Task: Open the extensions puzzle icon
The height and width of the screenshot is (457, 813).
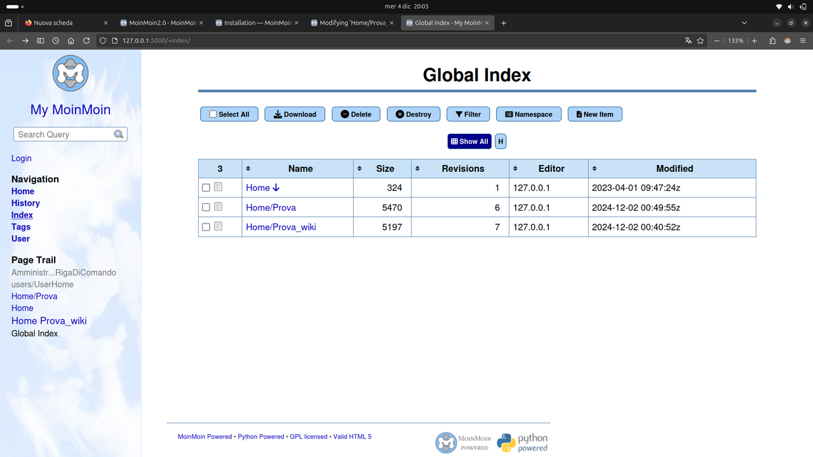Action: [772, 41]
